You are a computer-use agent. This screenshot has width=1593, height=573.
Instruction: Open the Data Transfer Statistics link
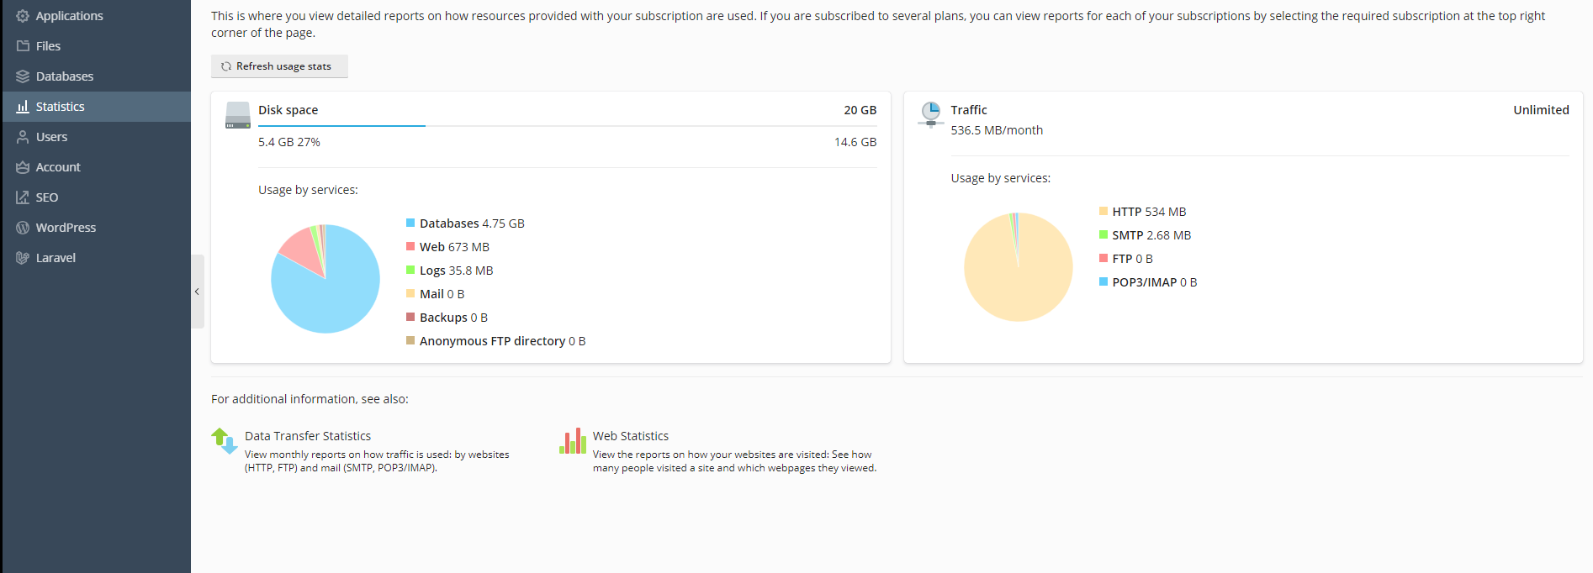[308, 436]
